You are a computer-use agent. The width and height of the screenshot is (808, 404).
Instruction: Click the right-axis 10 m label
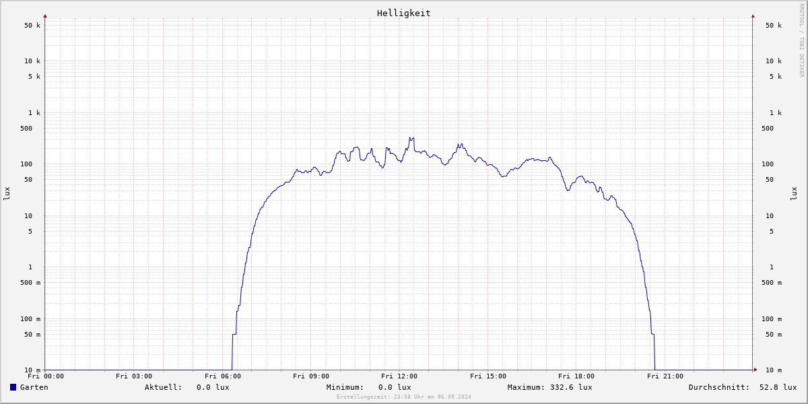point(774,370)
